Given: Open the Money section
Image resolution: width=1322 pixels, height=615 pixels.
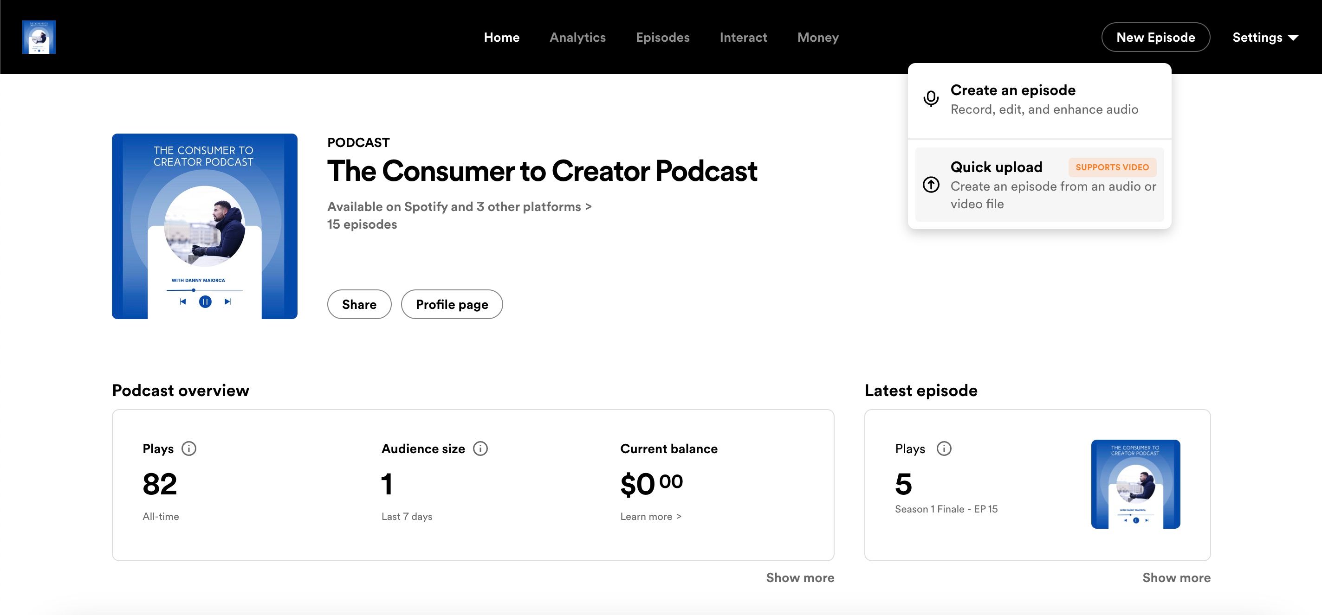Looking at the screenshot, I should coord(817,37).
